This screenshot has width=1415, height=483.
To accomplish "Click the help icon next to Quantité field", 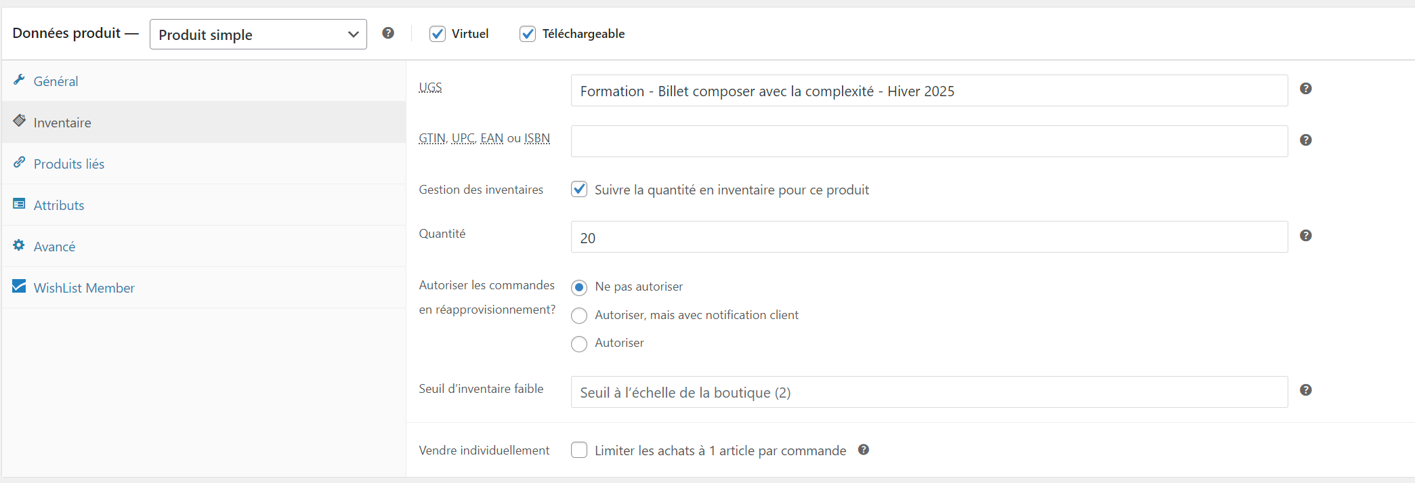I will [1305, 236].
